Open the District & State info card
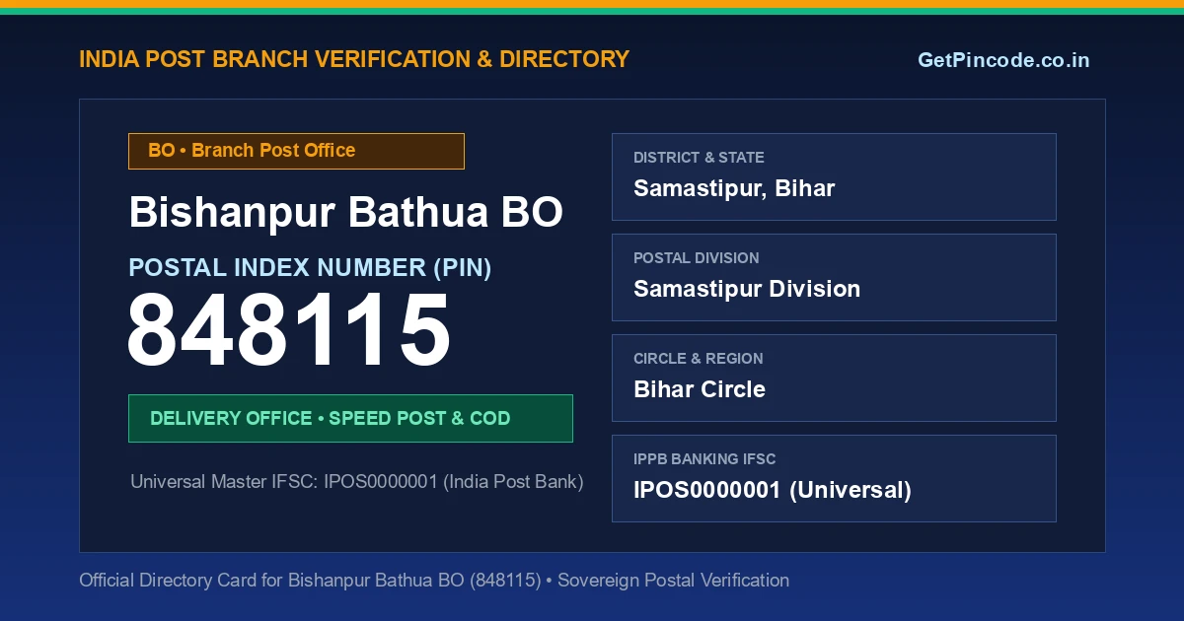The image size is (1184, 621). (834, 176)
